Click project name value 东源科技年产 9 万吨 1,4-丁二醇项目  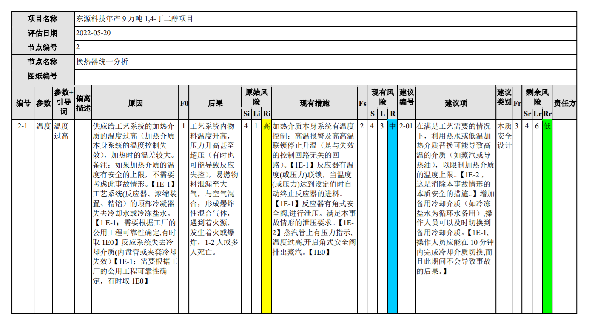point(134,19)
